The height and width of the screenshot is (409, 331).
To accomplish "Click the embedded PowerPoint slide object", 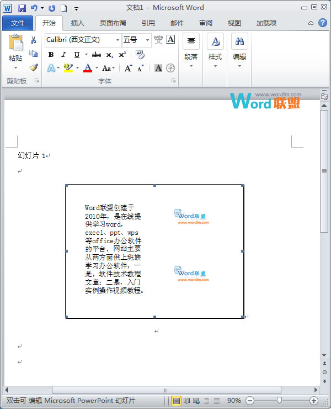I will [x=154, y=251].
